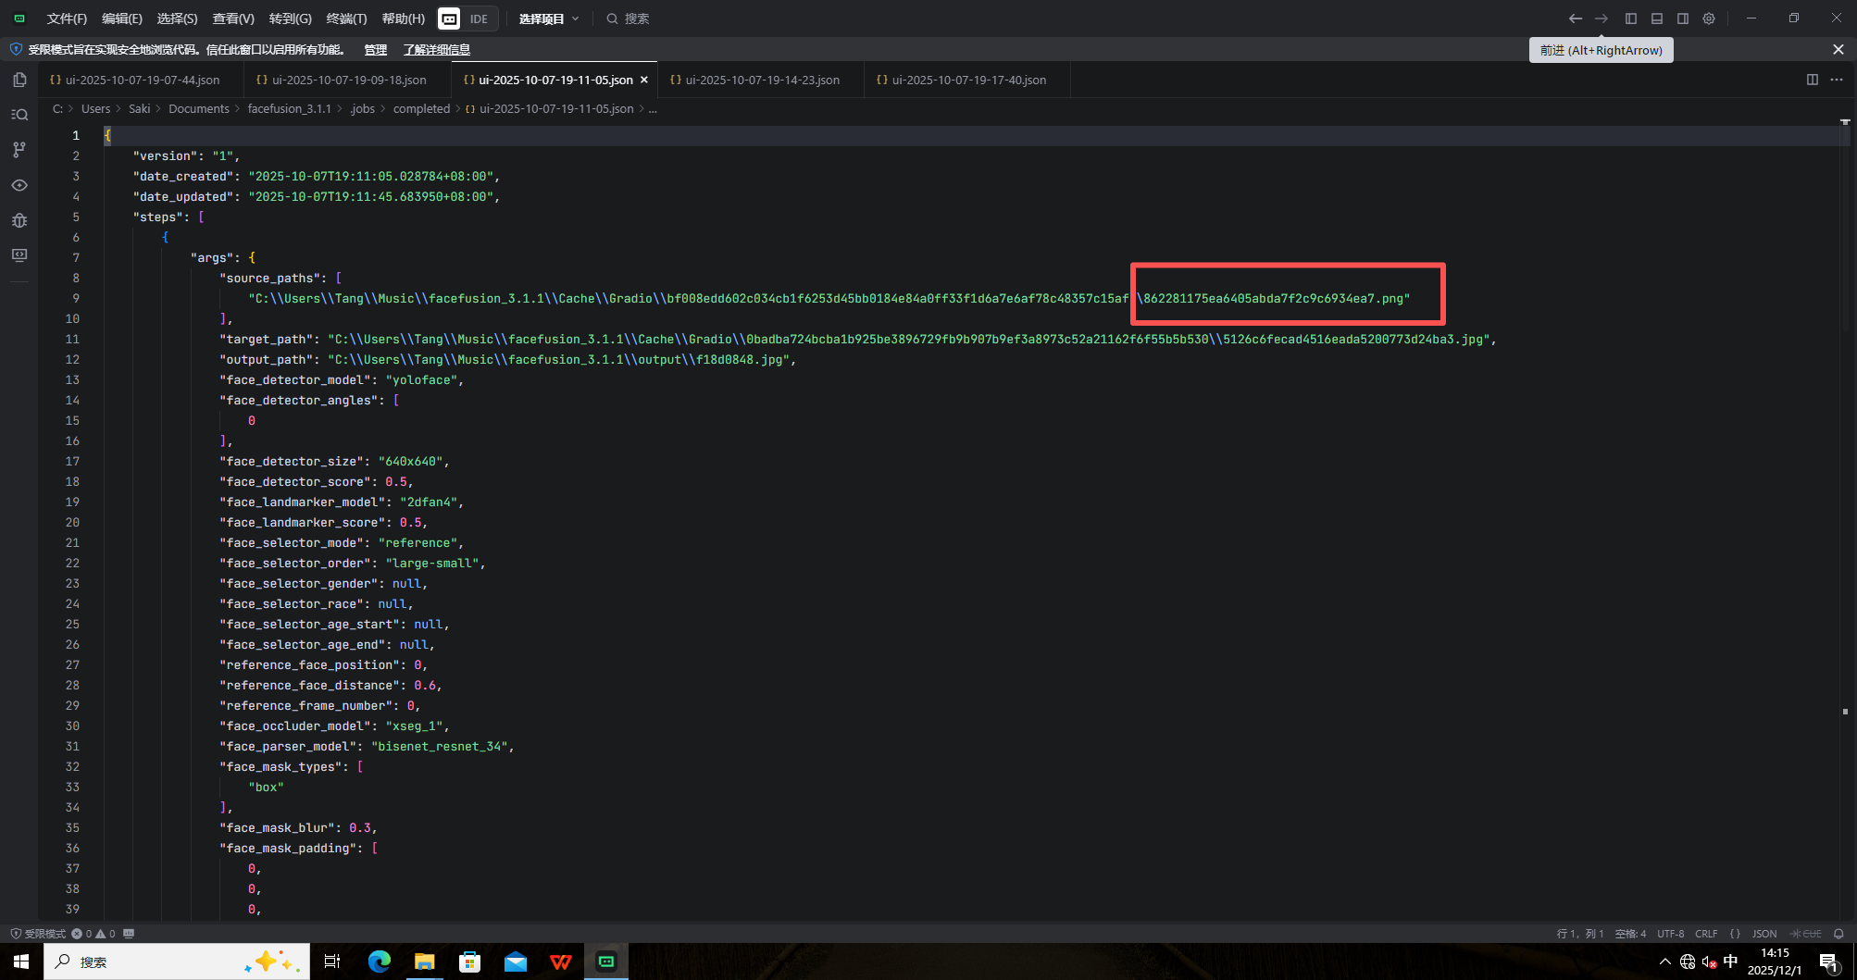Click the Trae logo in the title bar
This screenshot has height=980, width=1857.
[19, 19]
